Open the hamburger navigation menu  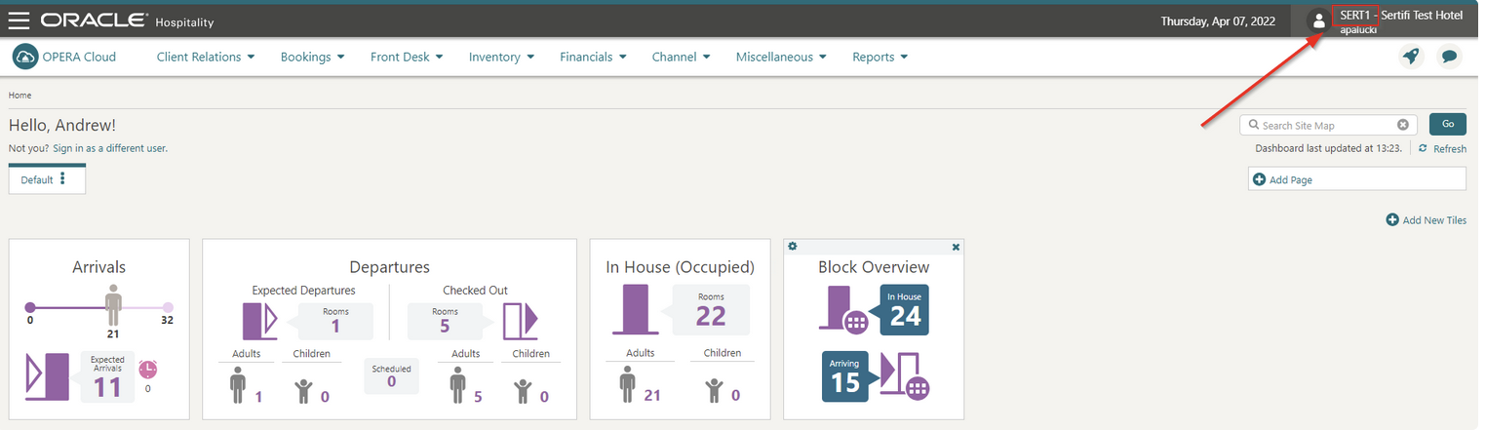tap(20, 20)
